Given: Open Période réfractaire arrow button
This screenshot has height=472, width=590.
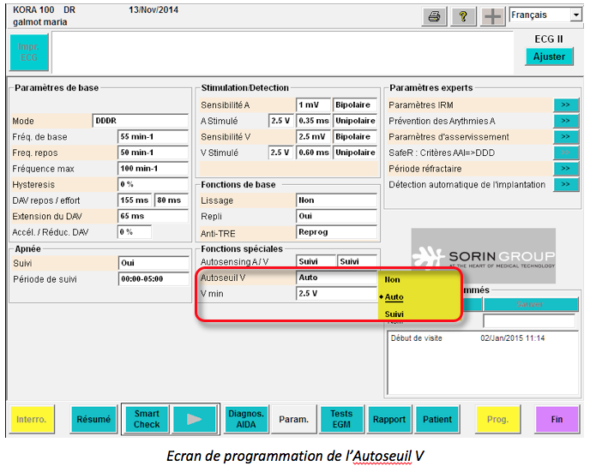Looking at the screenshot, I should point(564,169).
